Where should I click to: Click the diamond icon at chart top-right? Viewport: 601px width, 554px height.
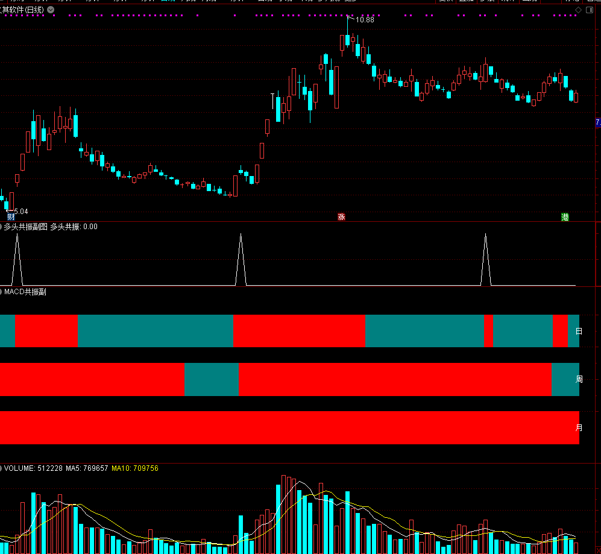578,10
